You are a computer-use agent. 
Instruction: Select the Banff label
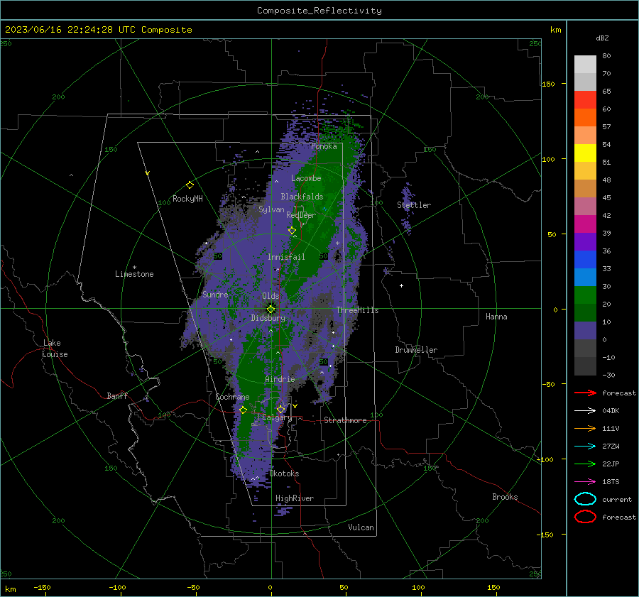(x=117, y=395)
